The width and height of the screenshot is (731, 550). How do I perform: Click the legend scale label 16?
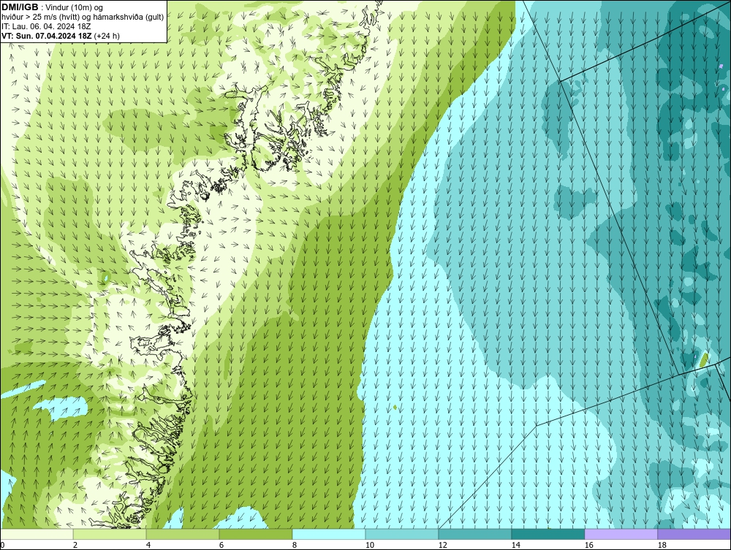[x=588, y=545]
